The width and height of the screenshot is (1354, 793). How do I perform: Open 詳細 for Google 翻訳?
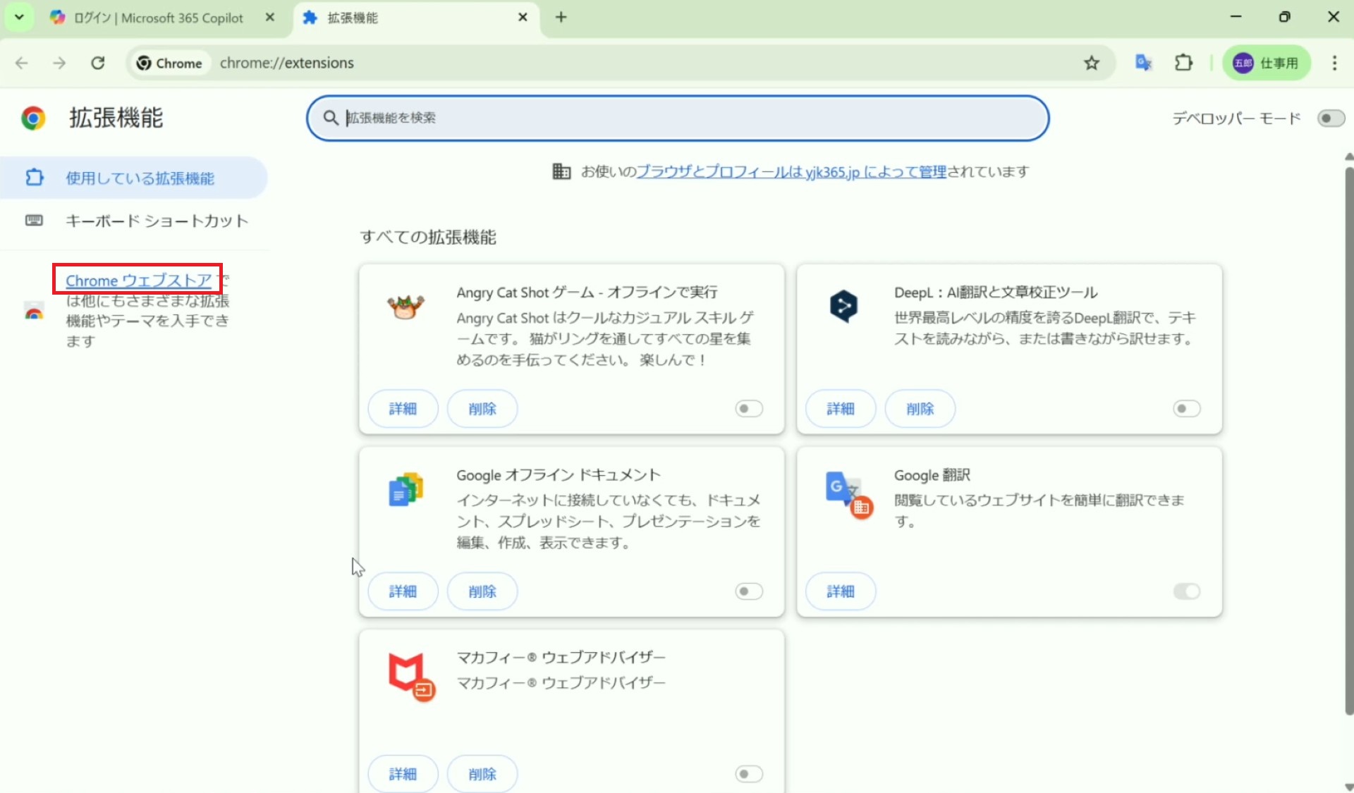840,591
